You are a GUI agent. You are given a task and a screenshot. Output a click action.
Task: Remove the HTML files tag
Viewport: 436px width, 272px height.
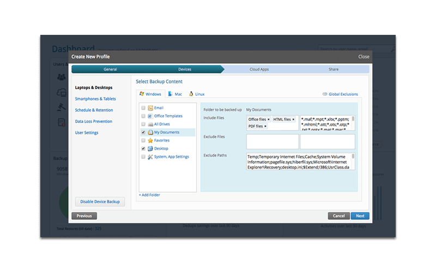point(293,119)
